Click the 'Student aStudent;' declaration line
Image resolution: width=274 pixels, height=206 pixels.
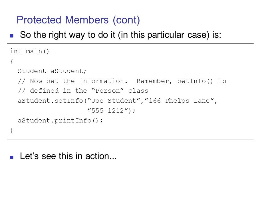[52, 71]
